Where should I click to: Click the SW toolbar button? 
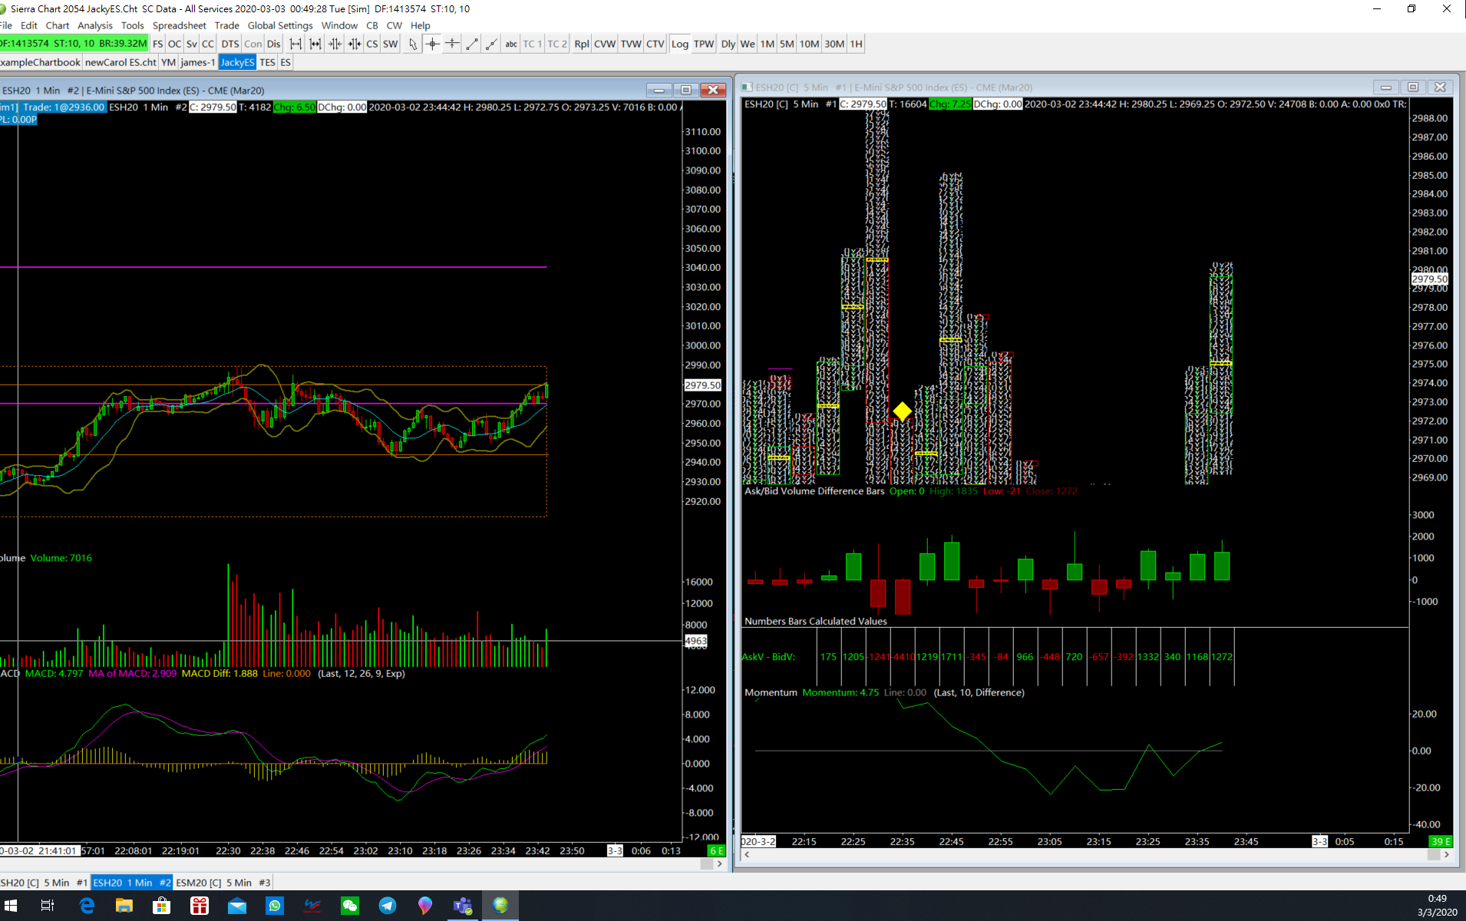(391, 44)
